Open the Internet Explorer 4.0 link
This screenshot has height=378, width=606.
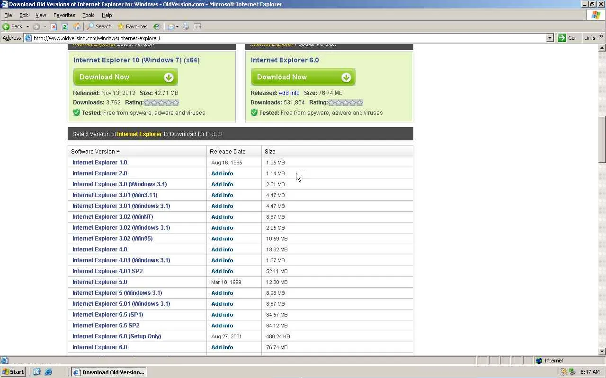coord(99,249)
